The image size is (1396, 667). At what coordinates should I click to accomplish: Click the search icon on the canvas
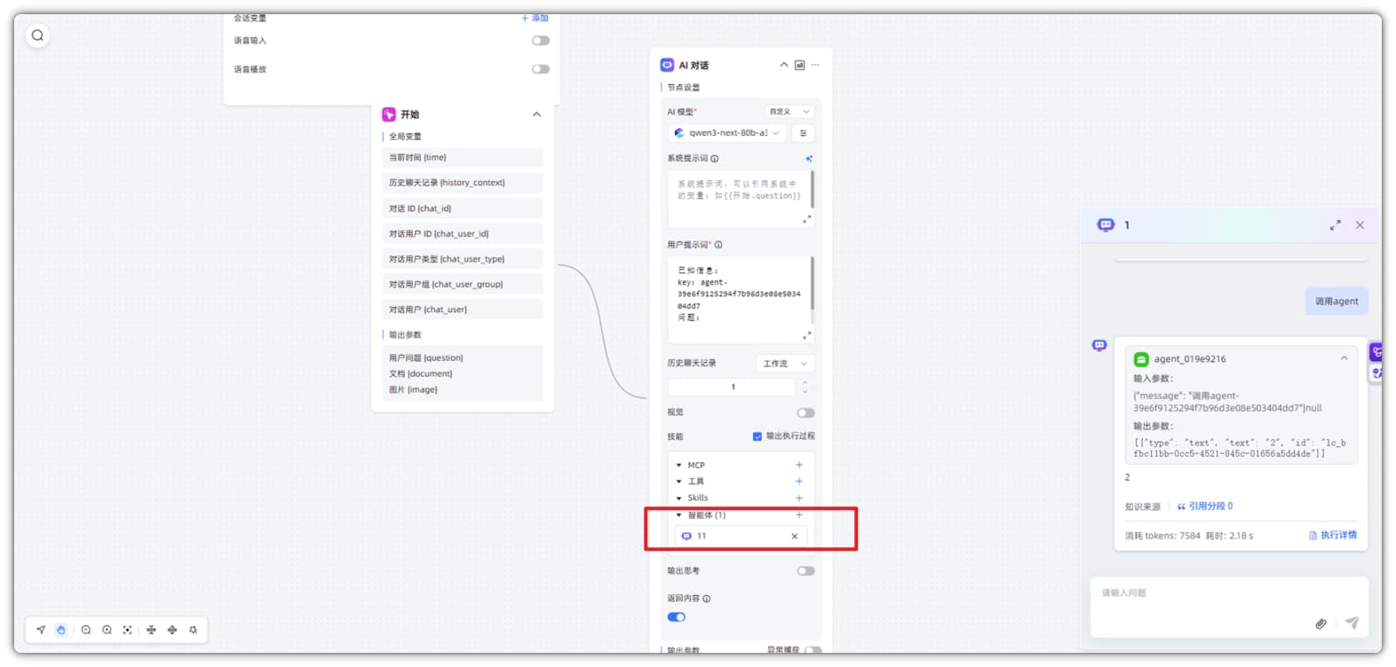37,35
